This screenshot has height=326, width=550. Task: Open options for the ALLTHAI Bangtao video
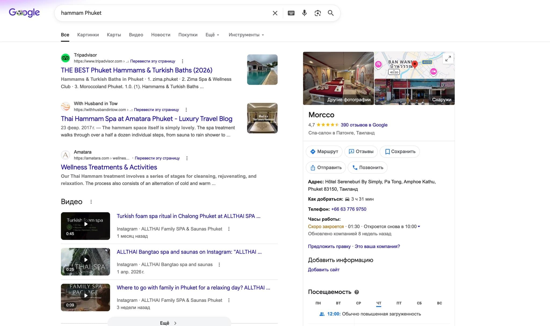coord(219,265)
